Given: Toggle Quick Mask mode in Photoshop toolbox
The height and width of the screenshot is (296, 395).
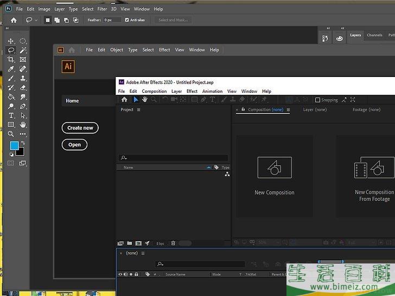Looking at the screenshot, I should (11, 163).
